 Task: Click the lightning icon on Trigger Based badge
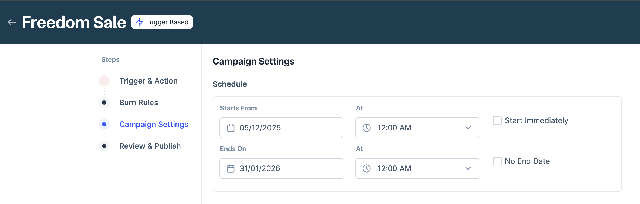[x=139, y=22]
